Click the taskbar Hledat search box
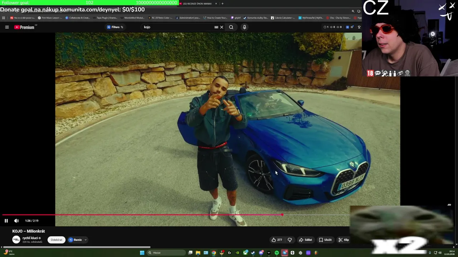This screenshot has width=458, height=257. click(x=166, y=253)
